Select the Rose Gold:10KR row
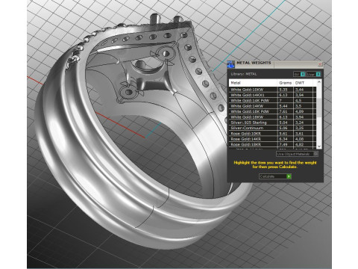 point(272,133)
